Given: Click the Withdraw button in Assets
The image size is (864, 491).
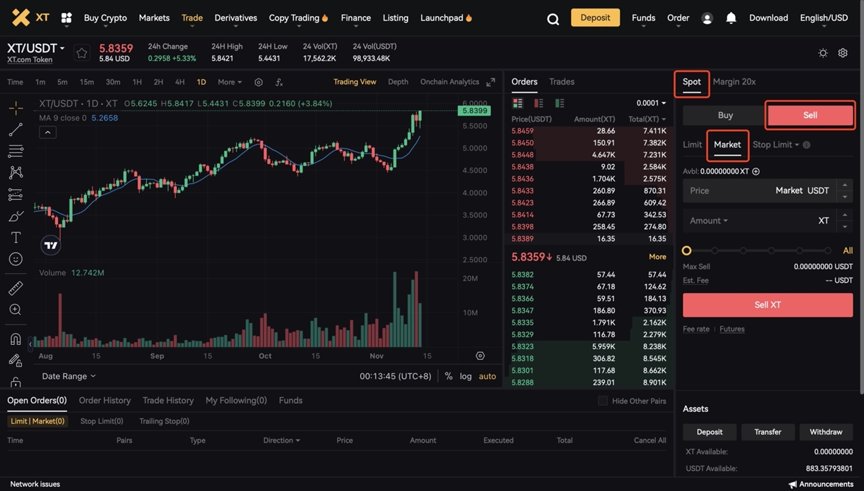Looking at the screenshot, I should pos(826,432).
